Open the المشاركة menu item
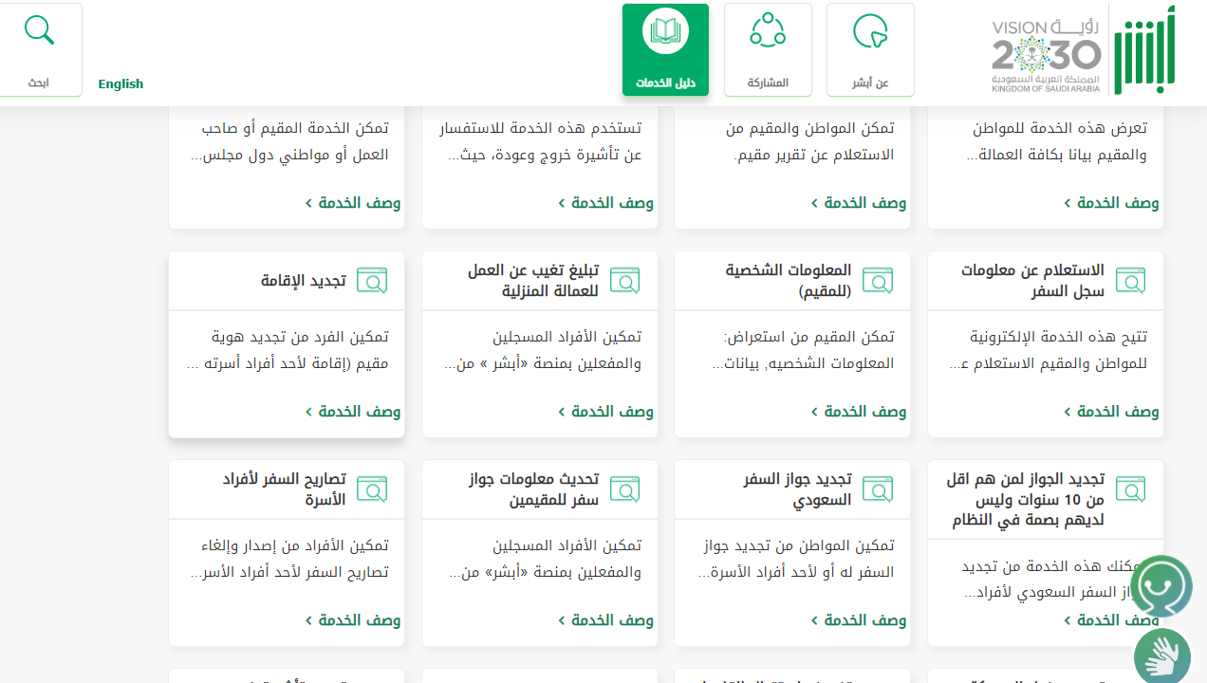1207x683 pixels. pyautogui.click(x=768, y=49)
